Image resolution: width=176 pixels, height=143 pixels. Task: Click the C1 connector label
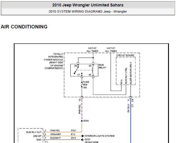[x=46, y=142]
